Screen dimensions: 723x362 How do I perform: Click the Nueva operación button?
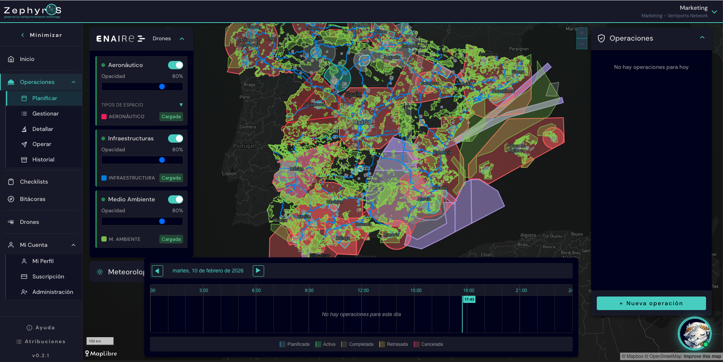pos(651,303)
